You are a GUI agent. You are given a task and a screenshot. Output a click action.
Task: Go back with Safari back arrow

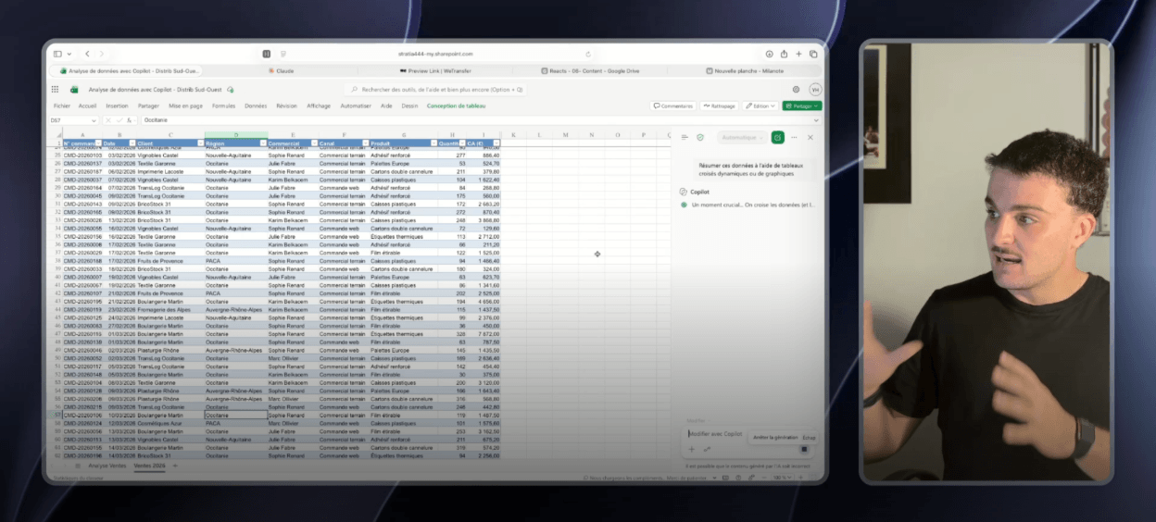coord(87,54)
